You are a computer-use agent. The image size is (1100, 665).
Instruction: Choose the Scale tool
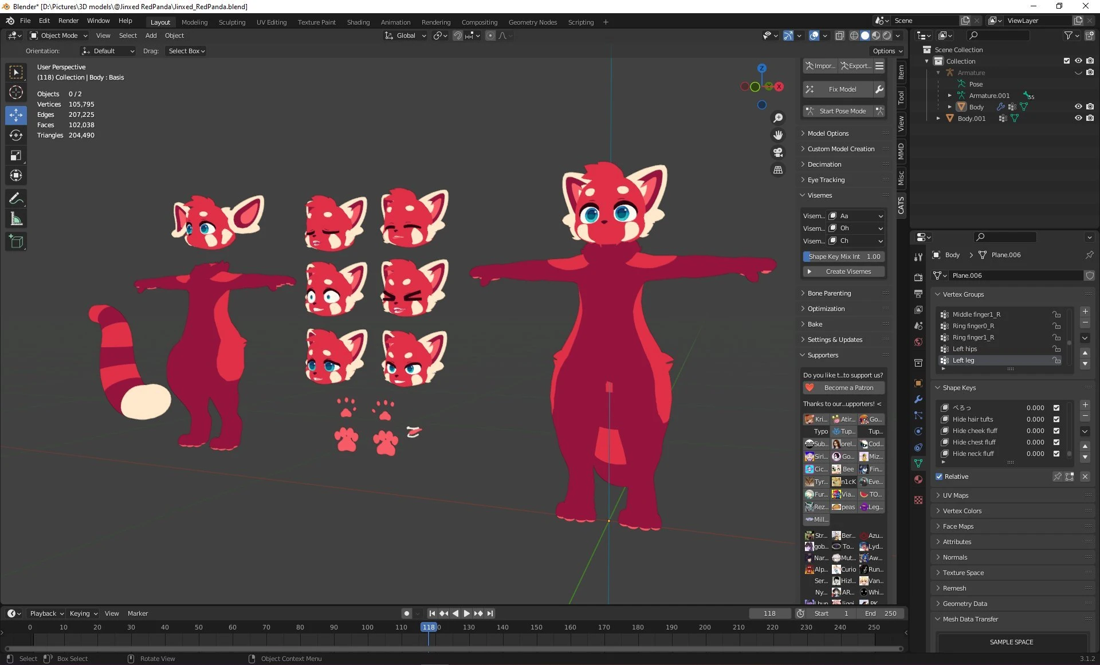16,156
